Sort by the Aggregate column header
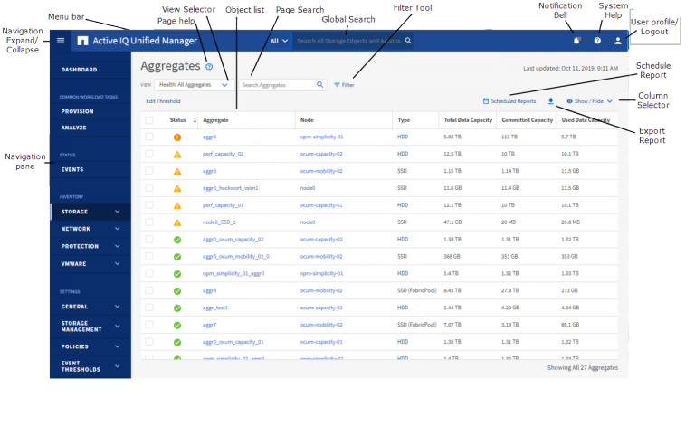 tap(216, 120)
